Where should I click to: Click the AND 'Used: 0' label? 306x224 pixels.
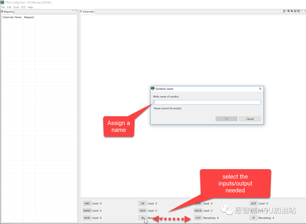click(x=97, y=203)
